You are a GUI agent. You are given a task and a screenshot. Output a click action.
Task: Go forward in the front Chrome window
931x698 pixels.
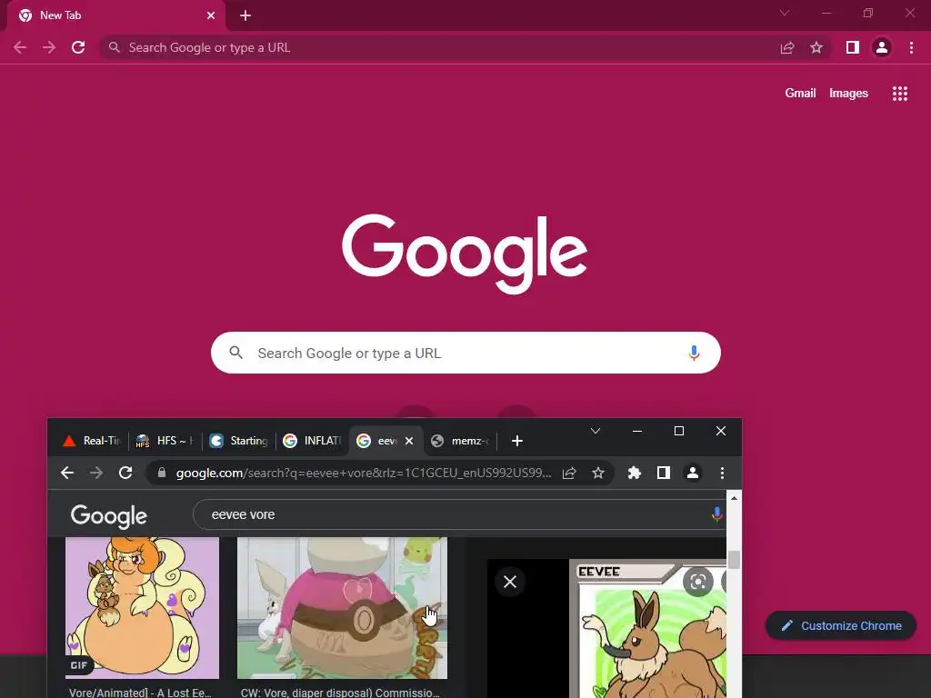point(96,473)
